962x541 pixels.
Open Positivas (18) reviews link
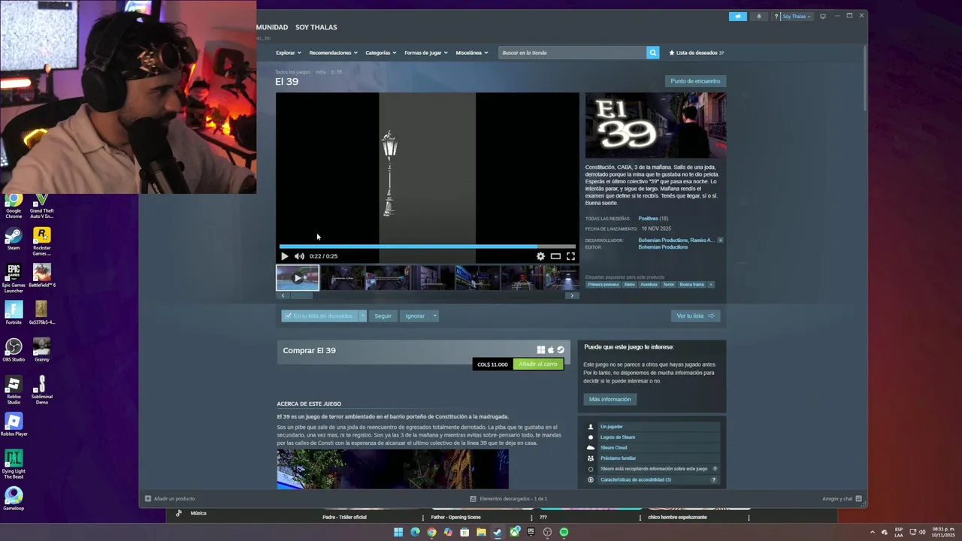653,219
